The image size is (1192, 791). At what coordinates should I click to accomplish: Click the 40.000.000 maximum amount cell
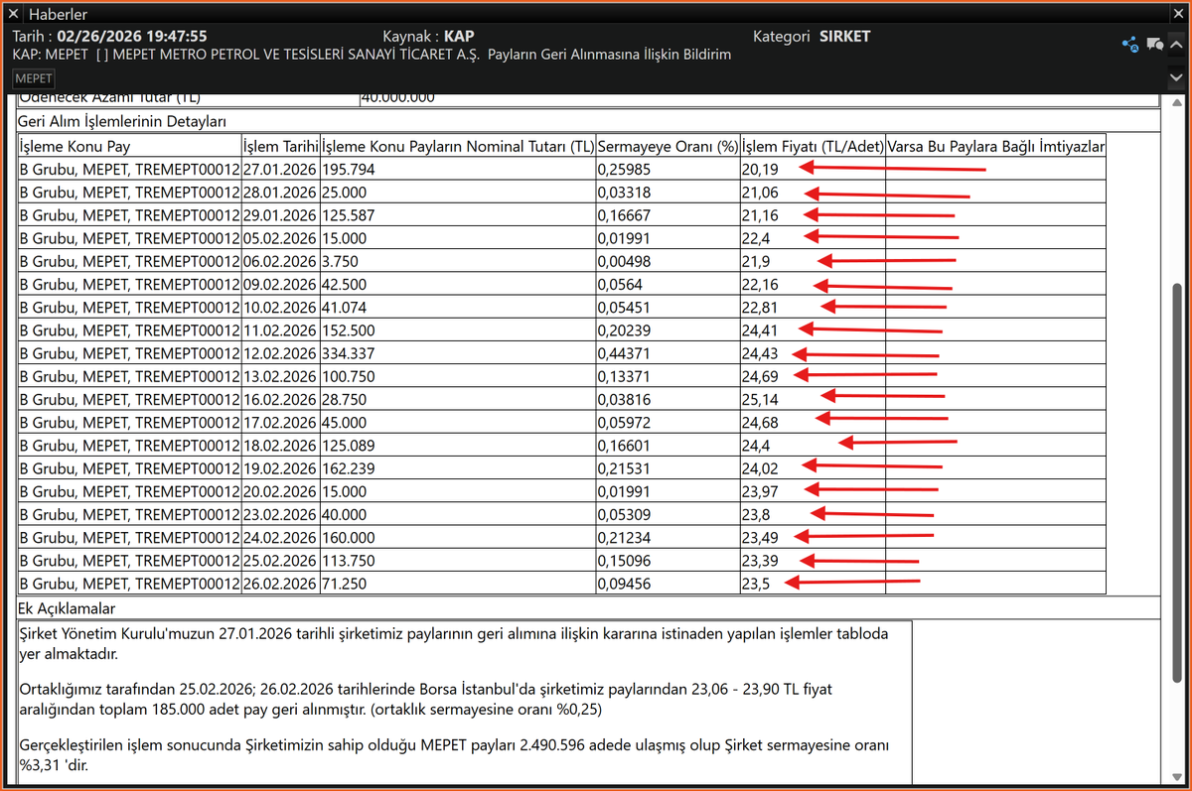click(x=759, y=98)
